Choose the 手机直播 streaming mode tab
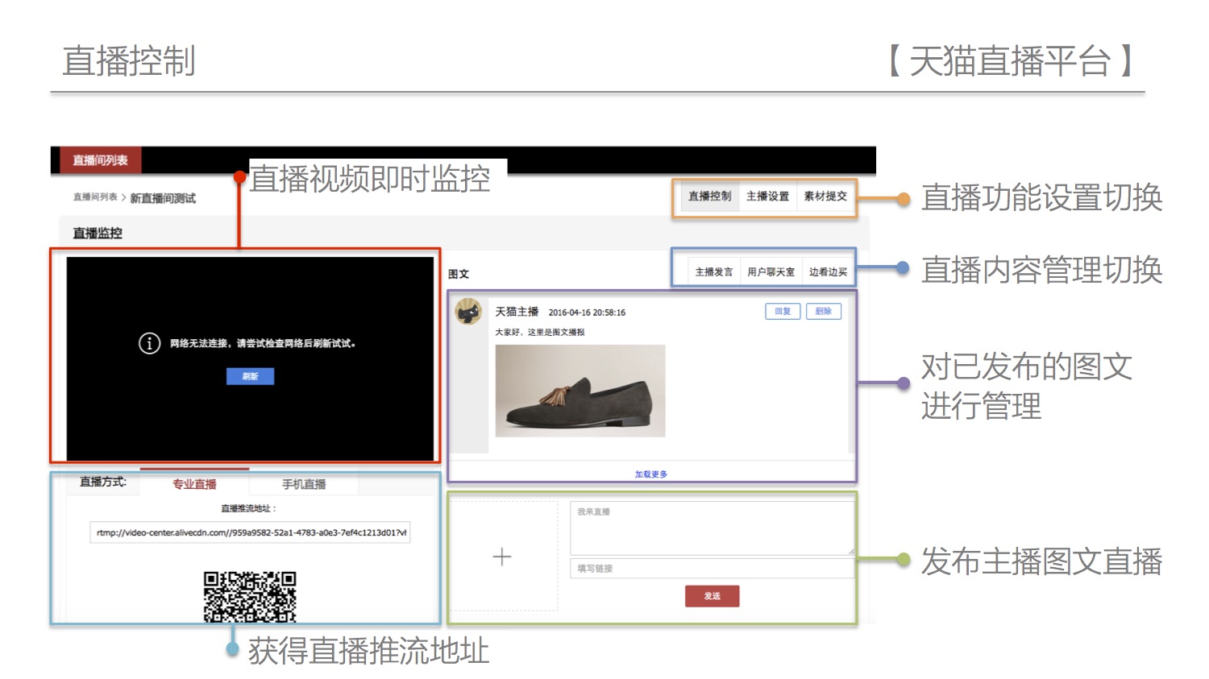 coord(304,484)
